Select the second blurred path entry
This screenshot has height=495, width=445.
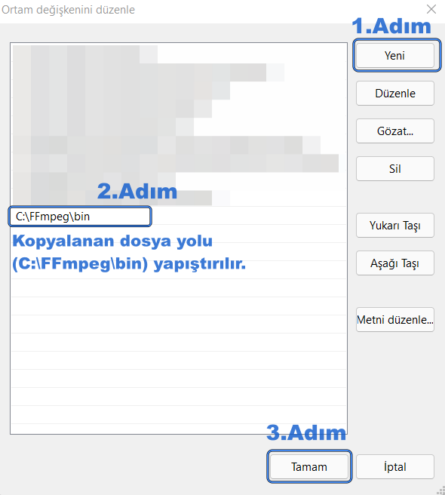point(179,72)
